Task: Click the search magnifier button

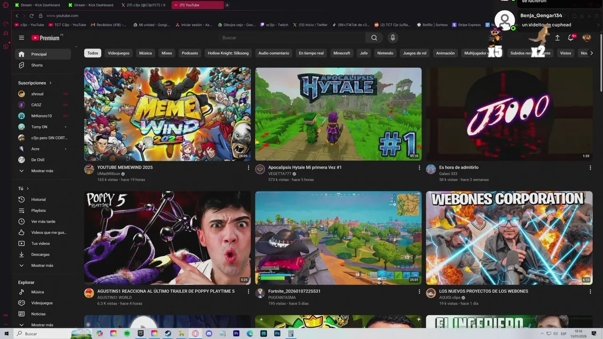Action: (374, 38)
